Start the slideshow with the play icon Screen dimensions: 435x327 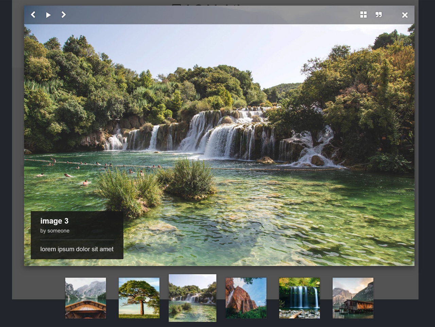[48, 15]
